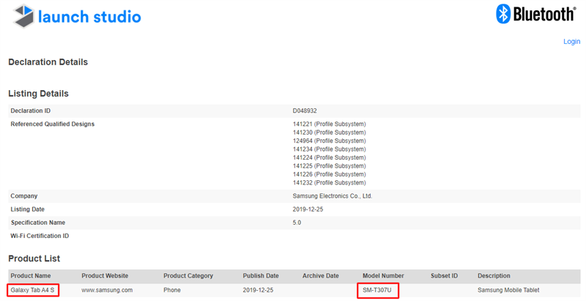
Task: Click the Referenced Qualified Designs label
Action: [x=52, y=124]
